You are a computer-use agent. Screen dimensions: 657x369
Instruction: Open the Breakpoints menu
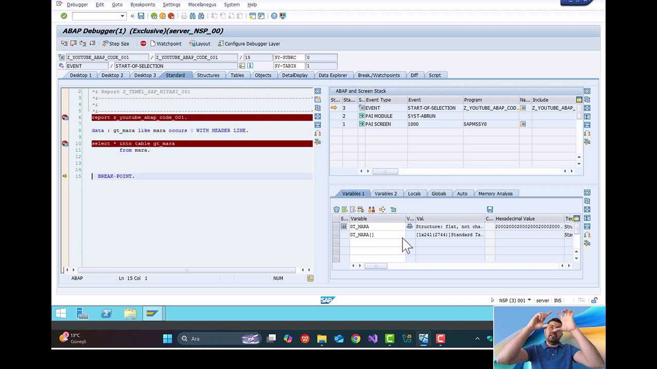point(143,5)
